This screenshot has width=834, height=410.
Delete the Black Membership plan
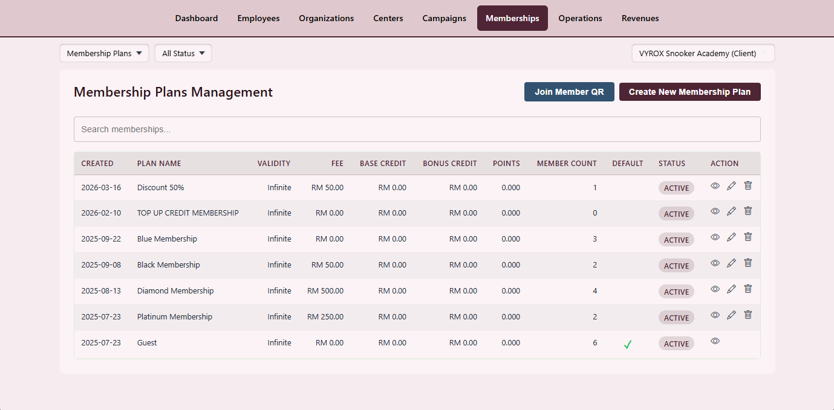748,263
